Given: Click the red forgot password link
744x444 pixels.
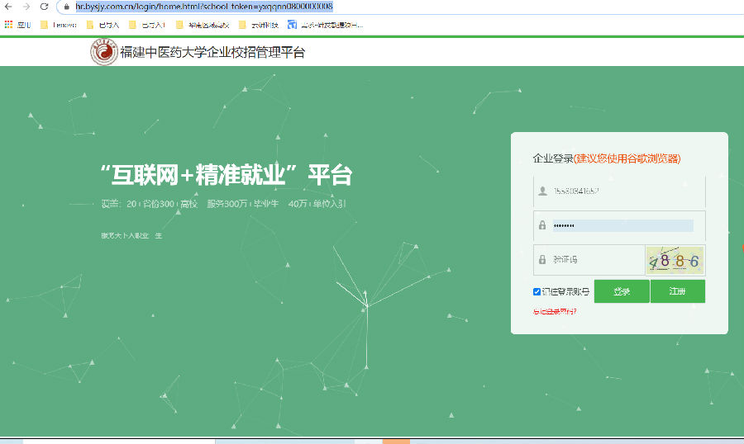Looking at the screenshot, I should [555, 311].
